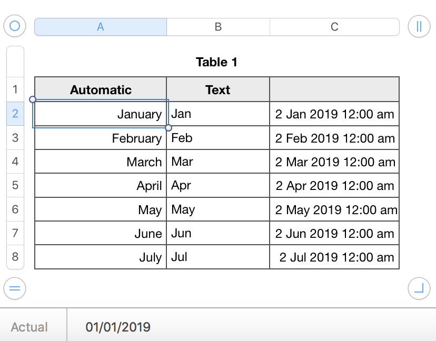Select column C header tab
436x341 pixels.
(x=334, y=27)
